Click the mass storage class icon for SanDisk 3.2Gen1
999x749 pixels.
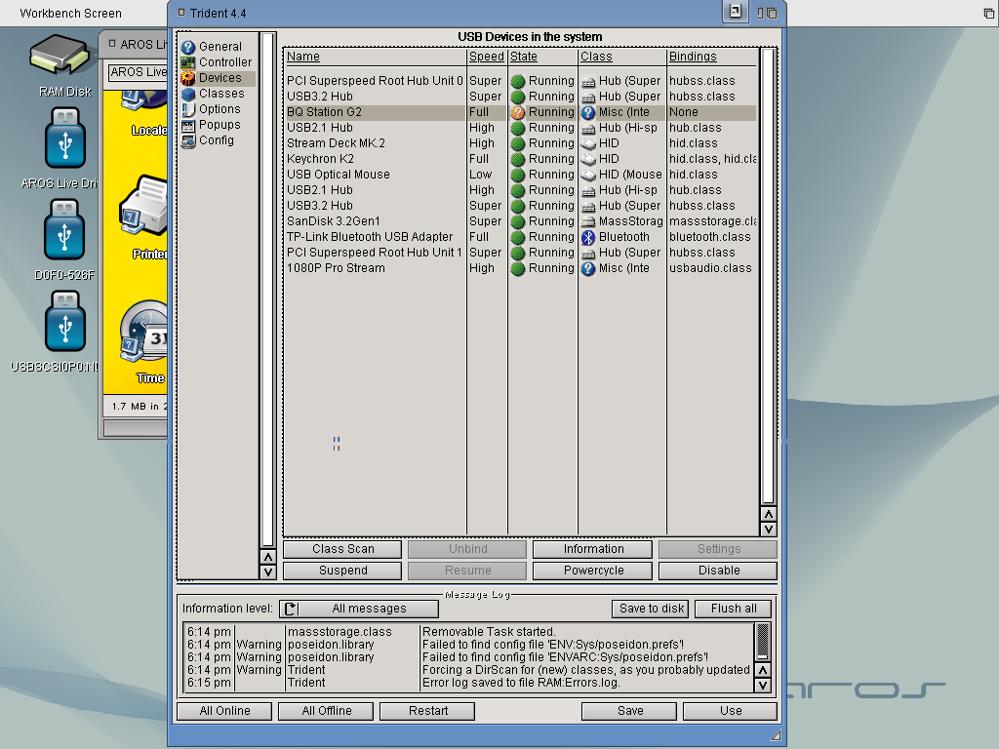[x=588, y=221]
